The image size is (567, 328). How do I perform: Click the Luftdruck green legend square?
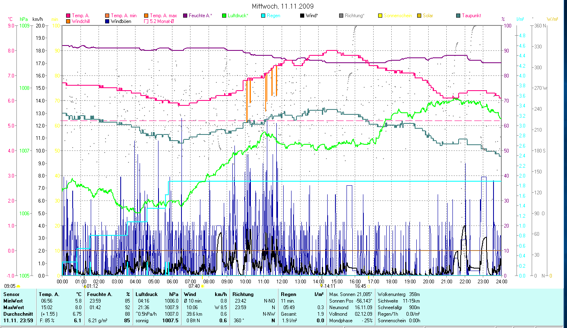[x=224, y=16]
